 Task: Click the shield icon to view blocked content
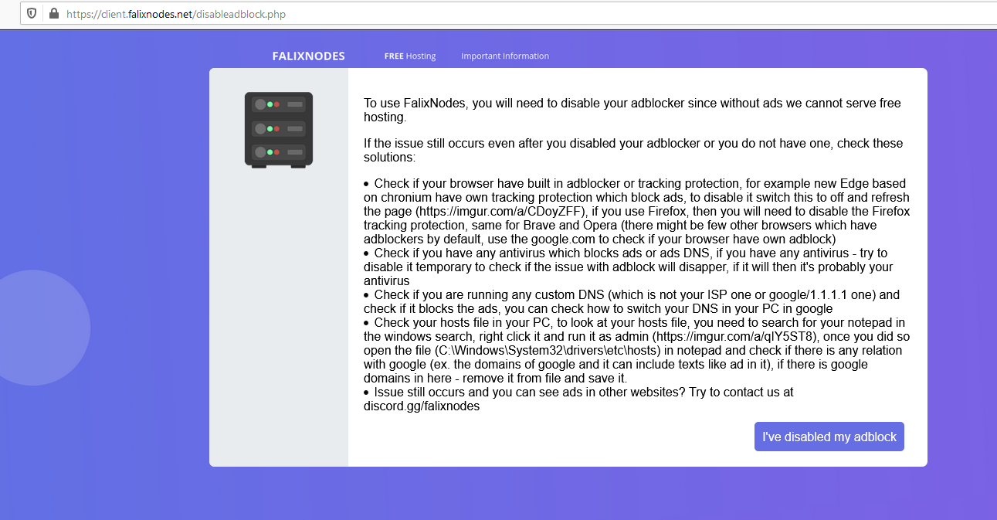(x=32, y=14)
